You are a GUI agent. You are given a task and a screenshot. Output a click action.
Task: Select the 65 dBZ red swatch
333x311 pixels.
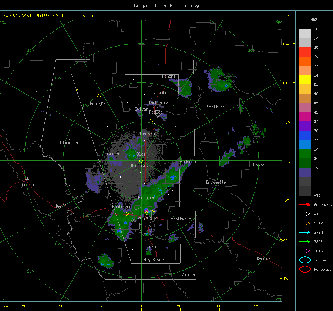[x=305, y=52]
